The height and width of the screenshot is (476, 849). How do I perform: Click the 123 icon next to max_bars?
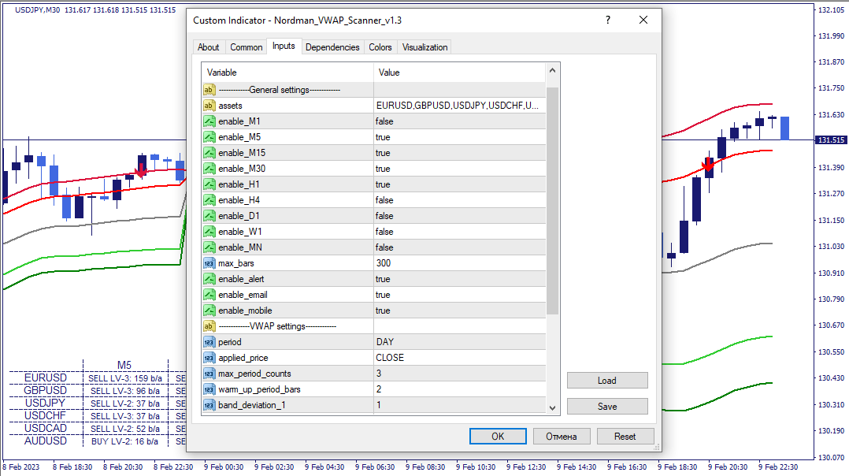[209, 262]
